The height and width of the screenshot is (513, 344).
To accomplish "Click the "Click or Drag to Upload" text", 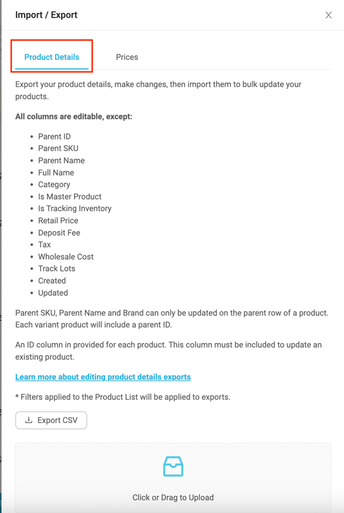I will [x=173, y=497].
